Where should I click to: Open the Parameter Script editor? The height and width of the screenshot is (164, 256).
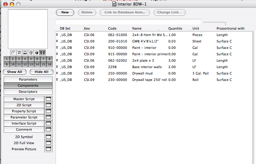click(24, 117)
